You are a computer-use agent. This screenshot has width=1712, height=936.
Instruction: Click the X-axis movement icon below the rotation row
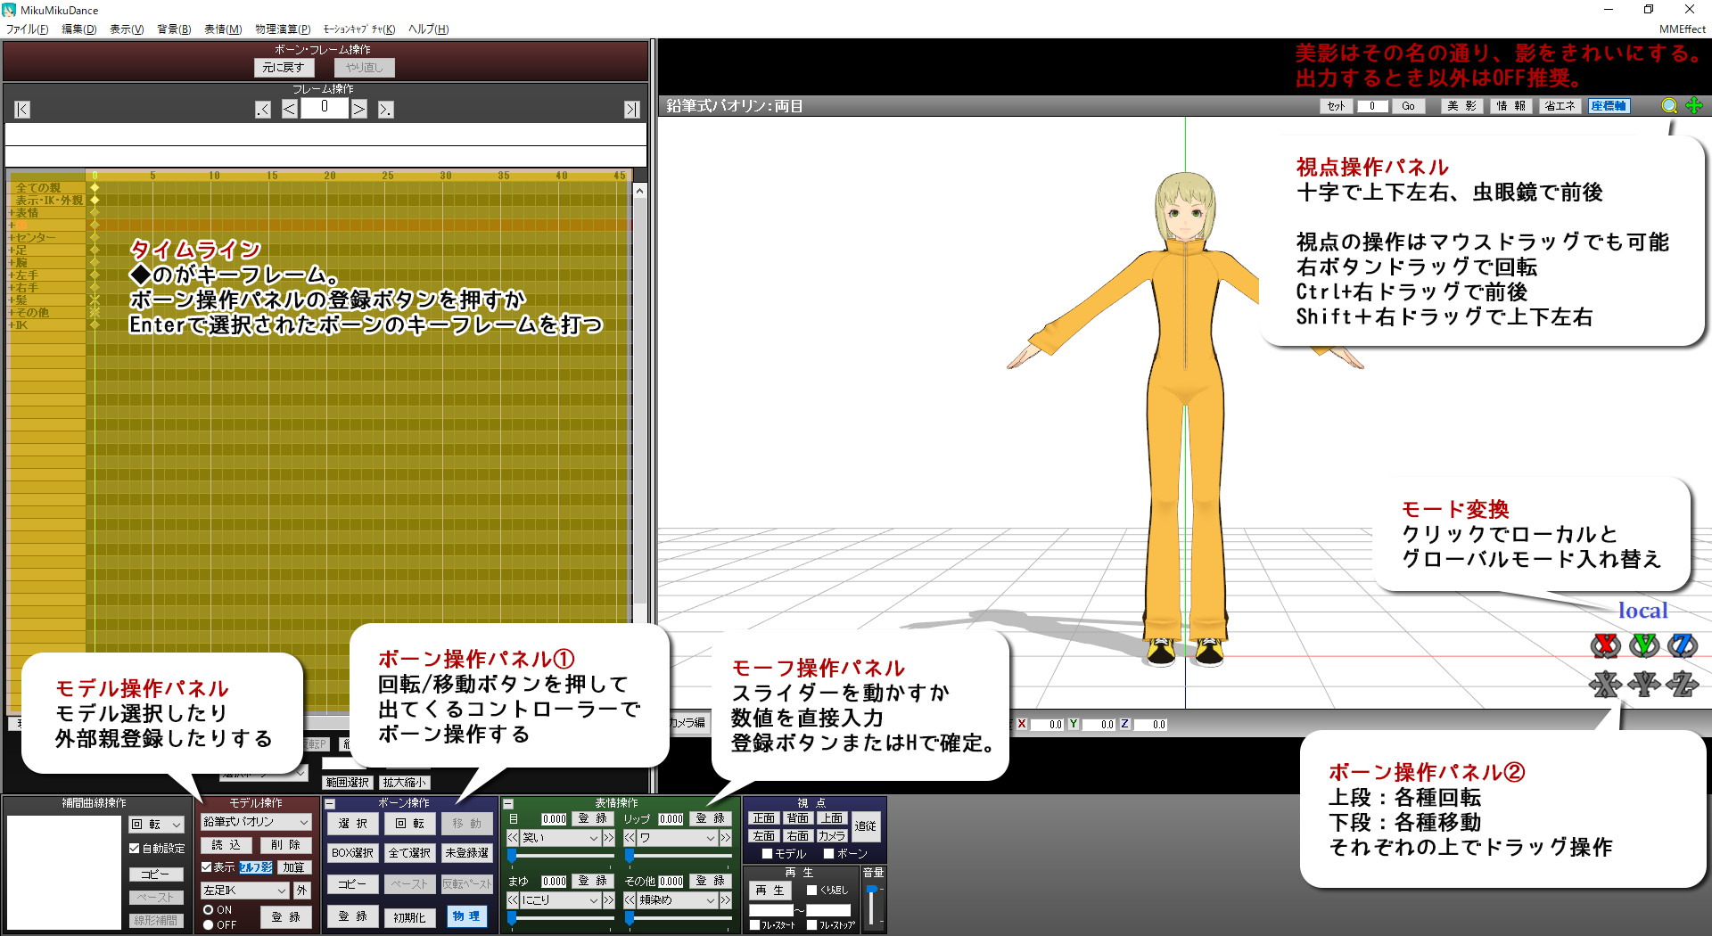(1605, 686)
